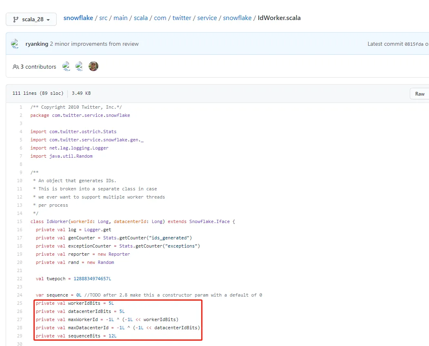Open the third contributor photo avatar
This screenshot has height=346, width=429.
tap(93, 66)
